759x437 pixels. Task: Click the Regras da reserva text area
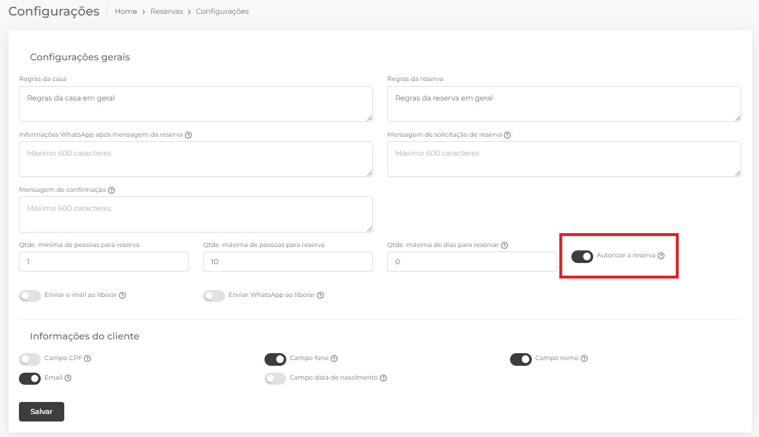[x=563, y=104]
